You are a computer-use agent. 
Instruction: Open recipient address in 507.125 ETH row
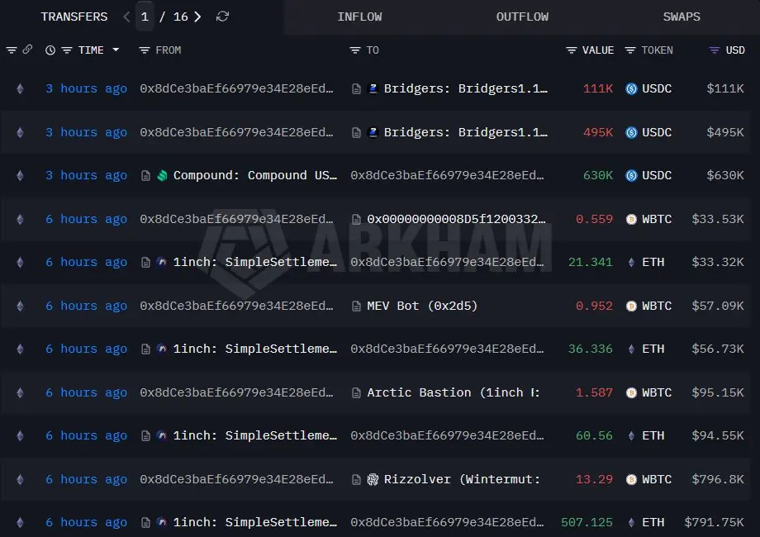click(x=447, y=522)
